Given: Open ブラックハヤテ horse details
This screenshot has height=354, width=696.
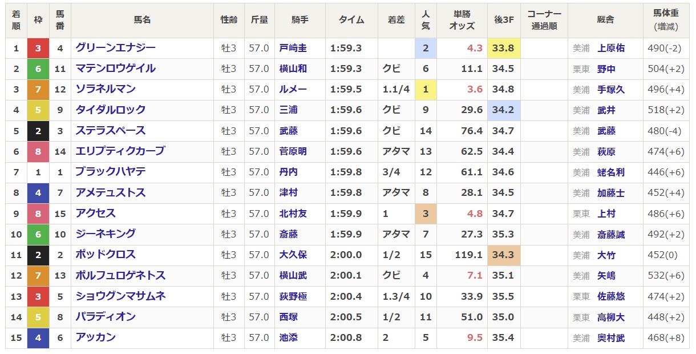Looking at the screenshot, I should 111,172.
